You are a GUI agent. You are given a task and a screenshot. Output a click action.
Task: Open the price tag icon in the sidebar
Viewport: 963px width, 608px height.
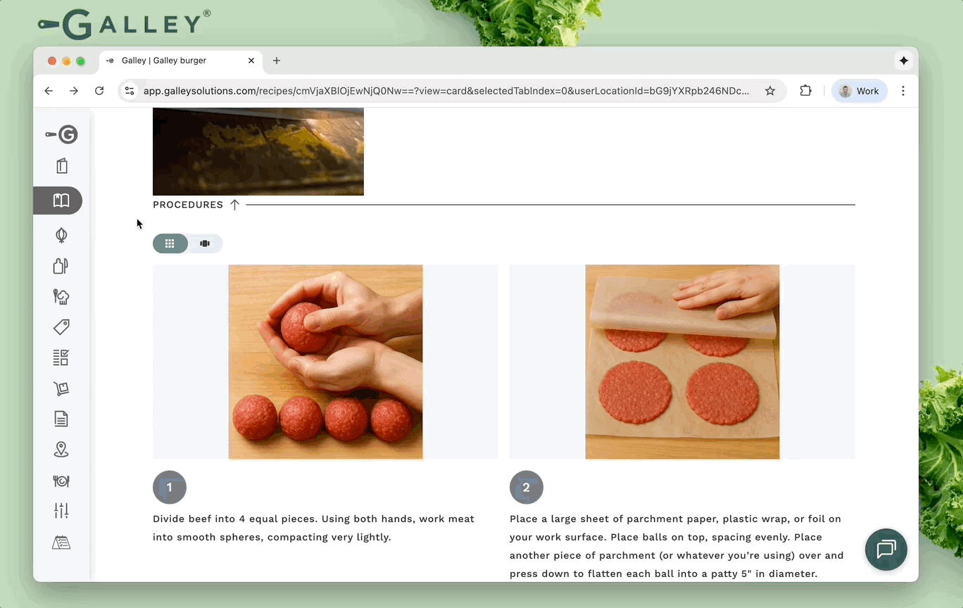(61, 327)
